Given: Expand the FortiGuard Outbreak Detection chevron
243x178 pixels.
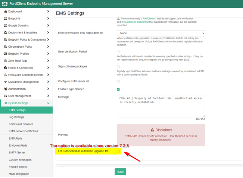Looking at the screenshot, I should point(48,75).
